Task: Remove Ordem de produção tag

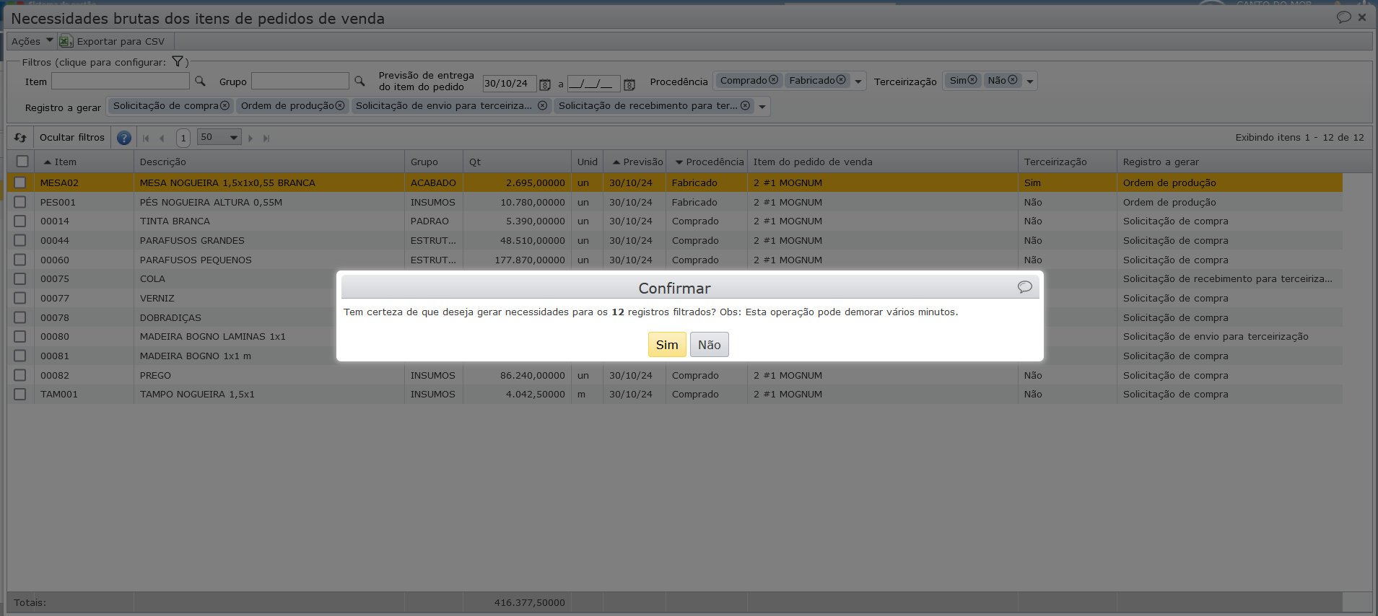Action: 340,106
